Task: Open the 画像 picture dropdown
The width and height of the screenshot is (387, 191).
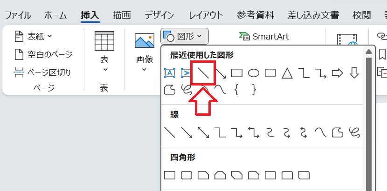Action: 145,53
